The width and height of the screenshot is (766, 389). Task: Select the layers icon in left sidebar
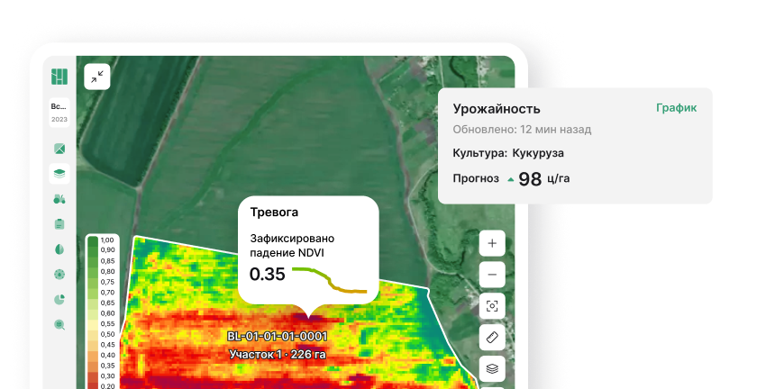click(x=59, y=173)
